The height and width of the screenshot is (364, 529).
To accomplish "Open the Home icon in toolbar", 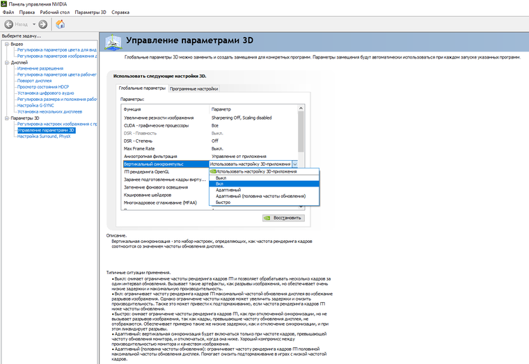I will (x=61, y=24).
